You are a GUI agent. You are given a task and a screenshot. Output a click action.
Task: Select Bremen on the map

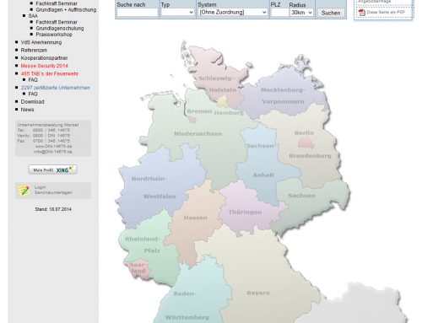pos(192,120)
